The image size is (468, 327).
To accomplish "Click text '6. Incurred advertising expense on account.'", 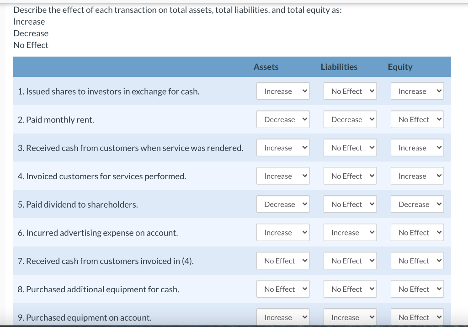I will tap(98, 233).
